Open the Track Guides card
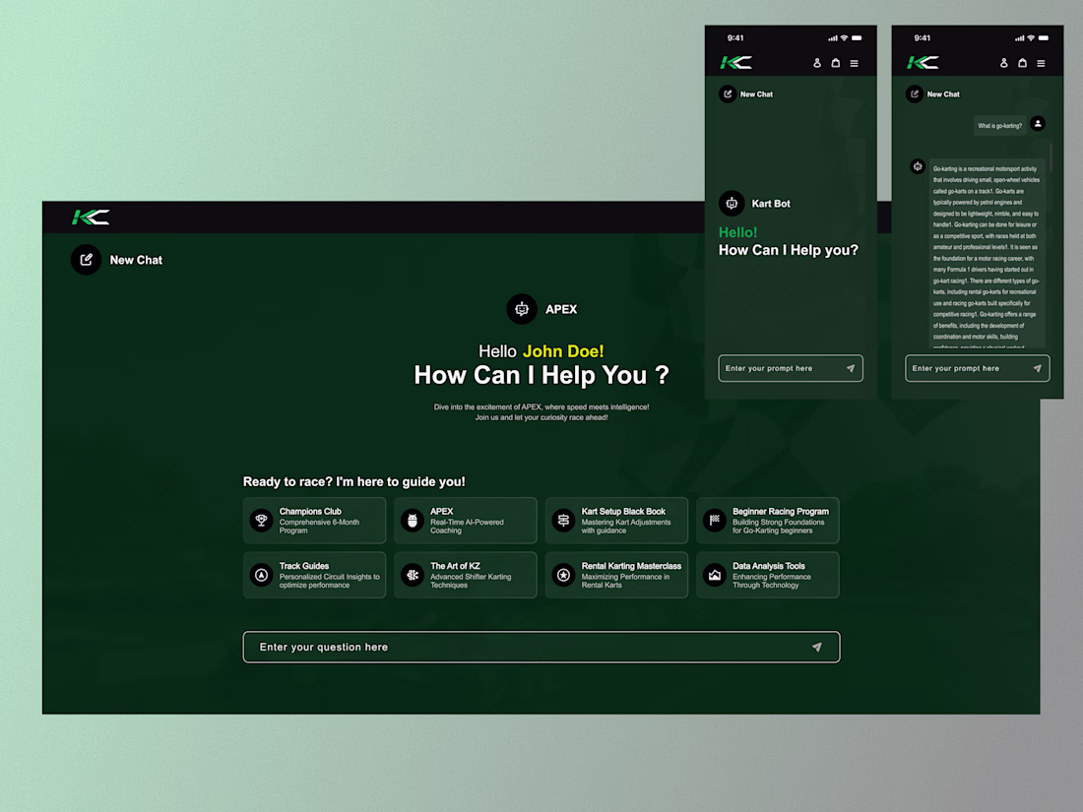This screenshot has height=812, width=1083. [314, 575]
